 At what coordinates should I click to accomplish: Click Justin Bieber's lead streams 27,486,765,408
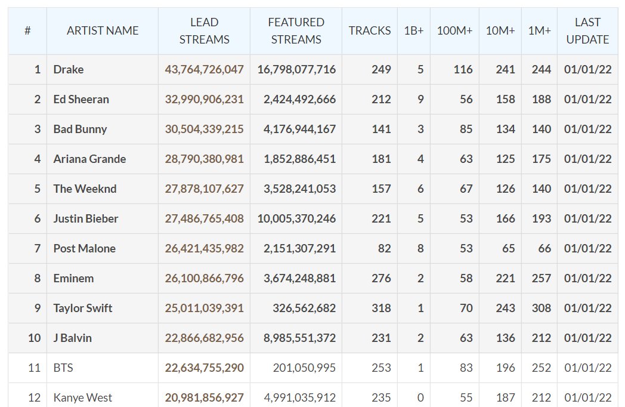click(x=204, y=218)
